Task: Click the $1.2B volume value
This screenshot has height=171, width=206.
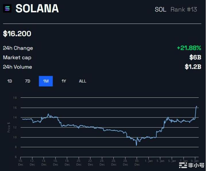Action: coord(193,67)
